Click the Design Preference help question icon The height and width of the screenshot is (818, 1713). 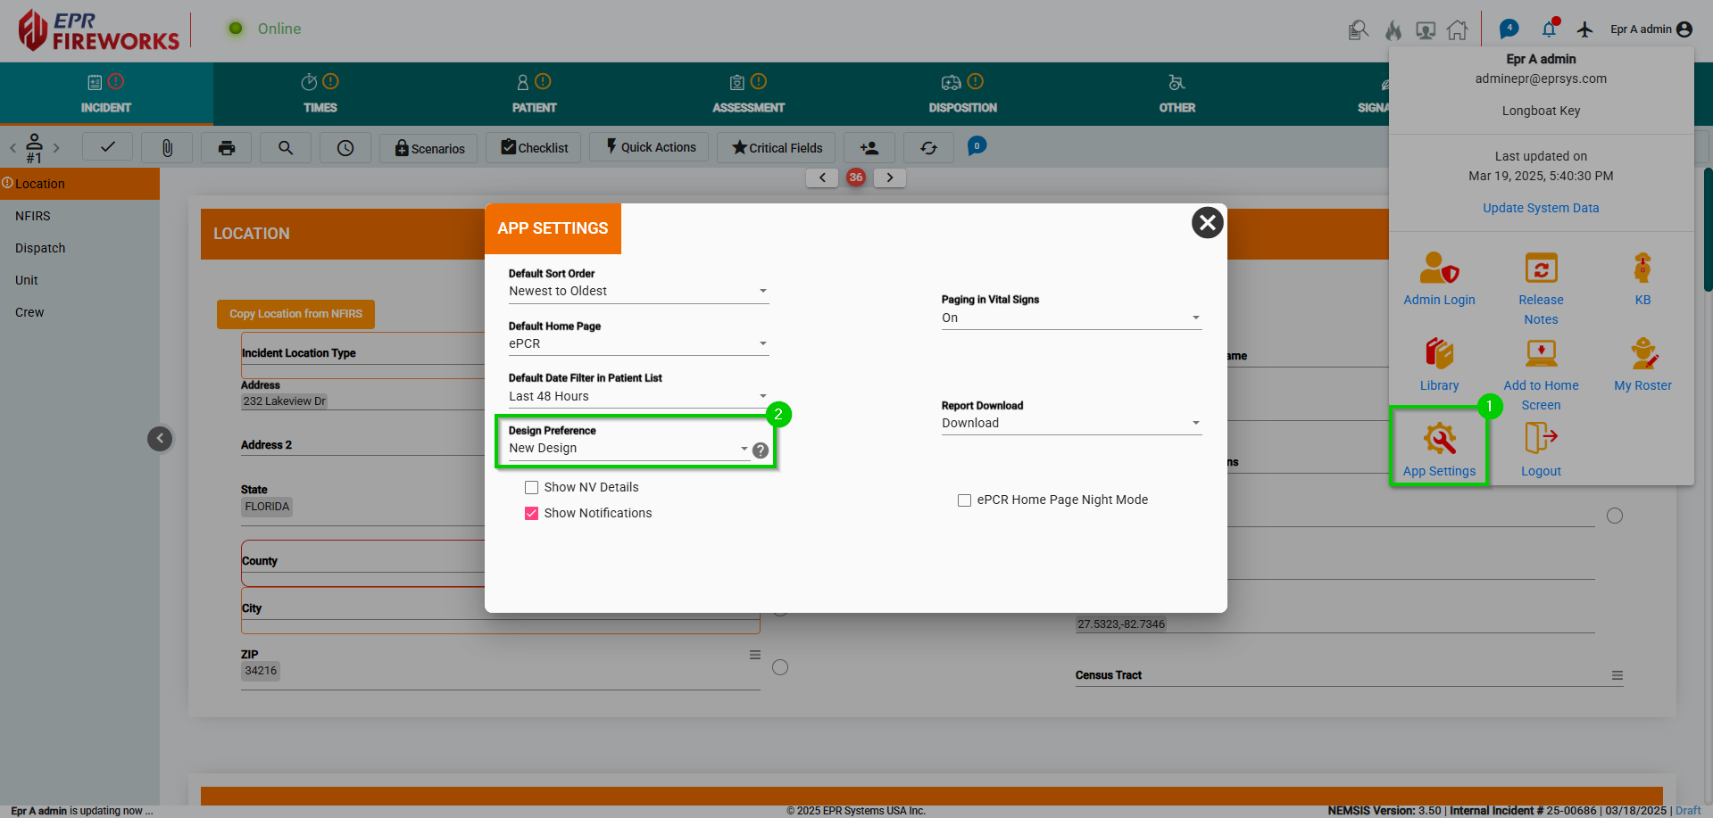(761, 450)
